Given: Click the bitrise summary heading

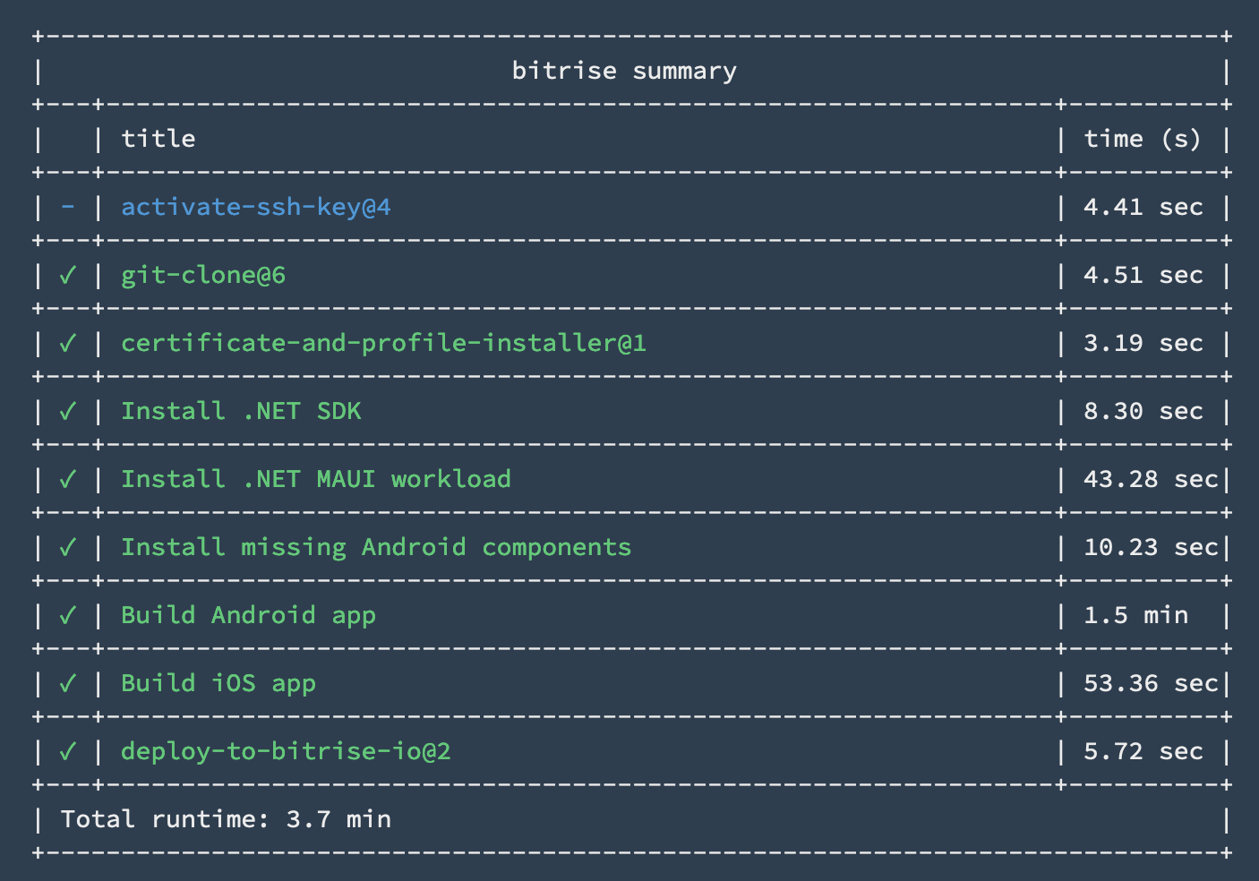Looking at the screenshot, I should point(624,71).
